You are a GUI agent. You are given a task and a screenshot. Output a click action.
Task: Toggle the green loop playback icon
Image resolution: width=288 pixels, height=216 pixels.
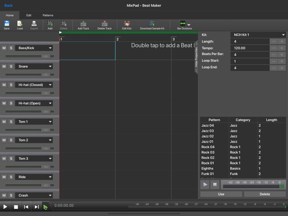[45, 207]
